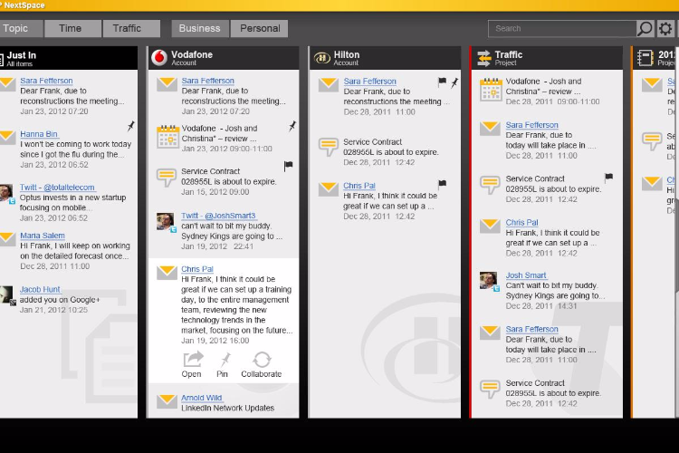
Task: Click the Hilton logo icon
Action: tap(321, 58)
